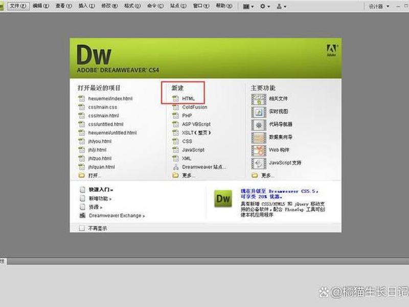
Task: Open recent file css/main.css
Action: point(103,107)
